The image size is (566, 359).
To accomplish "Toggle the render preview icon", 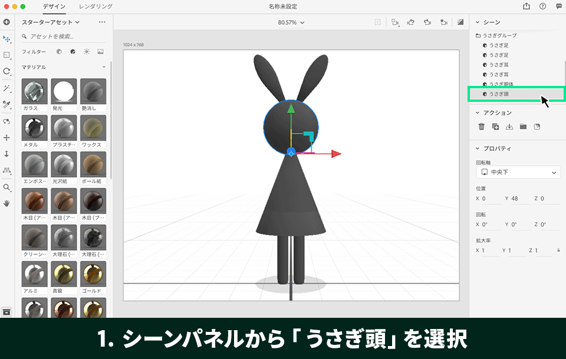I will [x=460, y=22].
